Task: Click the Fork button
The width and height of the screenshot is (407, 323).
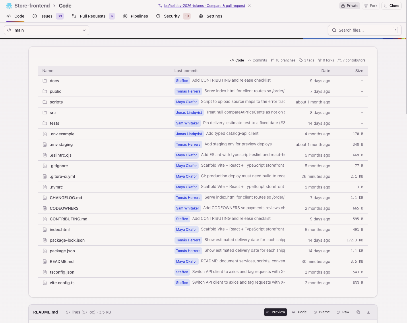Action: (371, 6)
